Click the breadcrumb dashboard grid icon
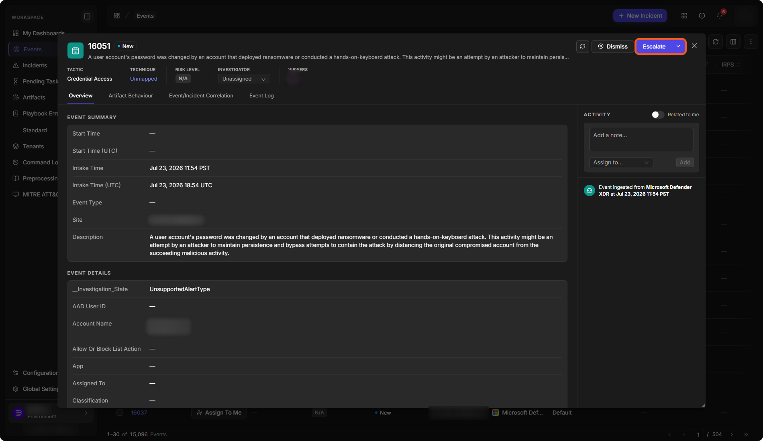Image resolution: width=763 pixels, height=441 pixels. 117,16
